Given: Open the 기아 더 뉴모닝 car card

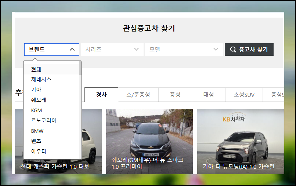Looking at the screenshot, I should [x=241, y=142].
